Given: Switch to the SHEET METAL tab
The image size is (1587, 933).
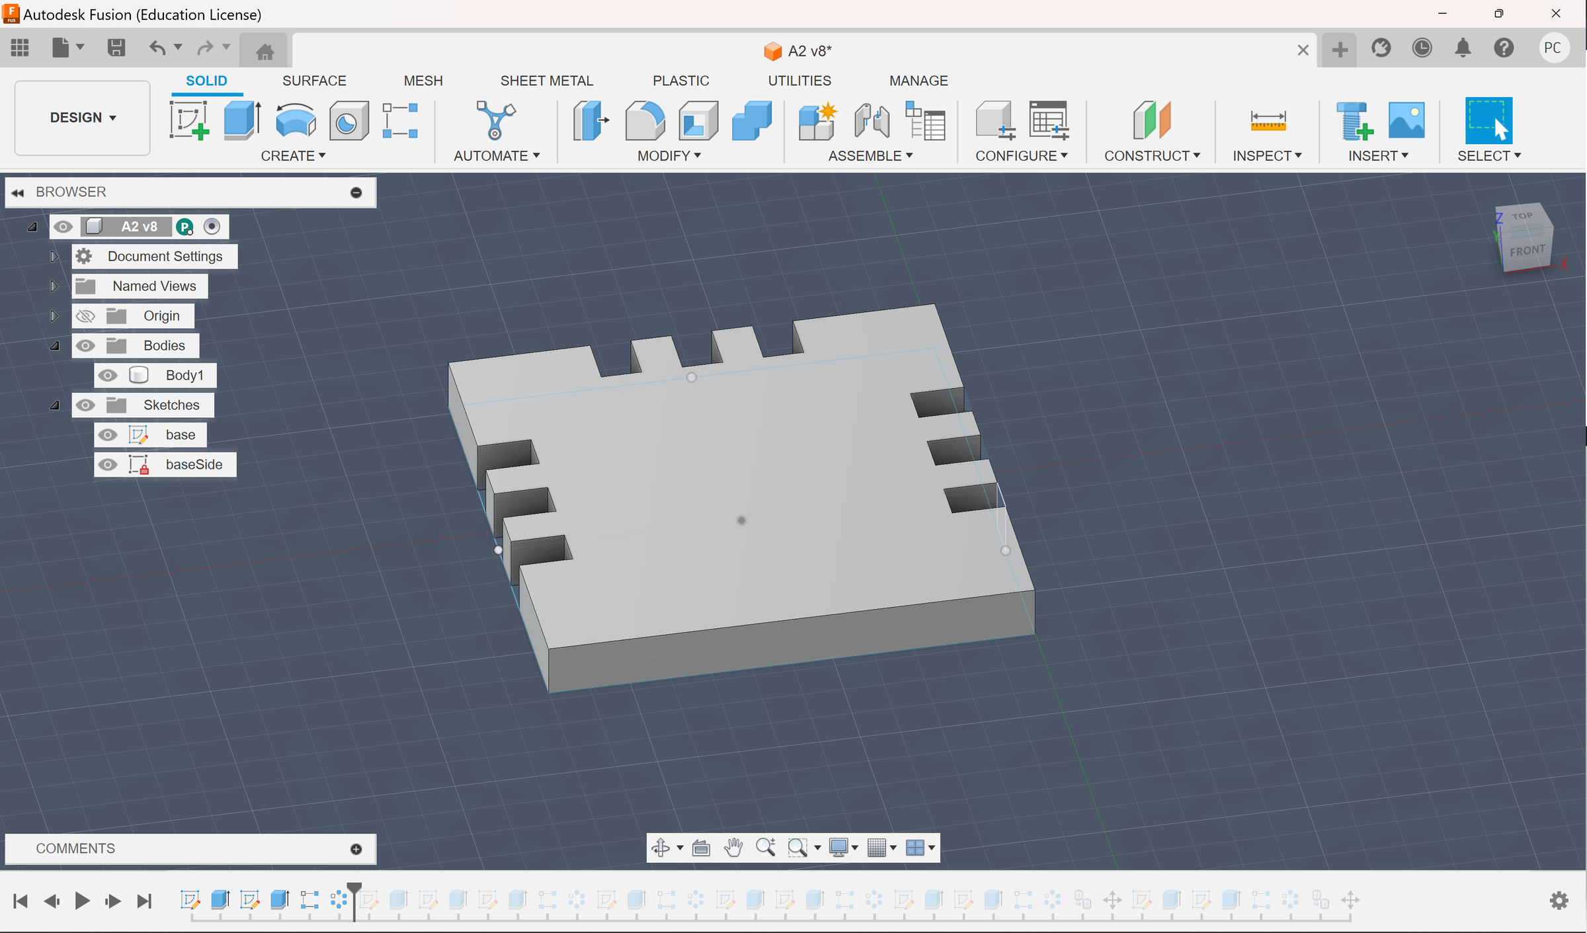Looking at the screenshot, I should (547, 81).
